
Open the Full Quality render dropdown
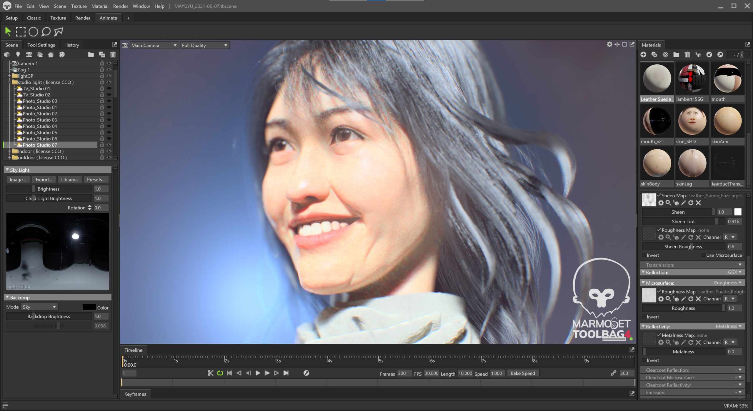204,45
